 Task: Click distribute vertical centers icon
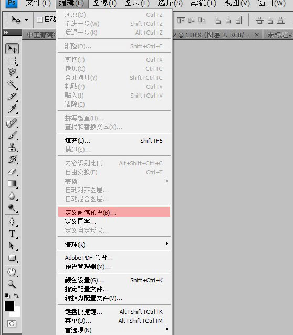[x=270, y=20]
